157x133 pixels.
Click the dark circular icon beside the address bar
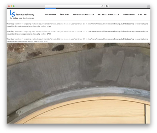pos(107,6)
